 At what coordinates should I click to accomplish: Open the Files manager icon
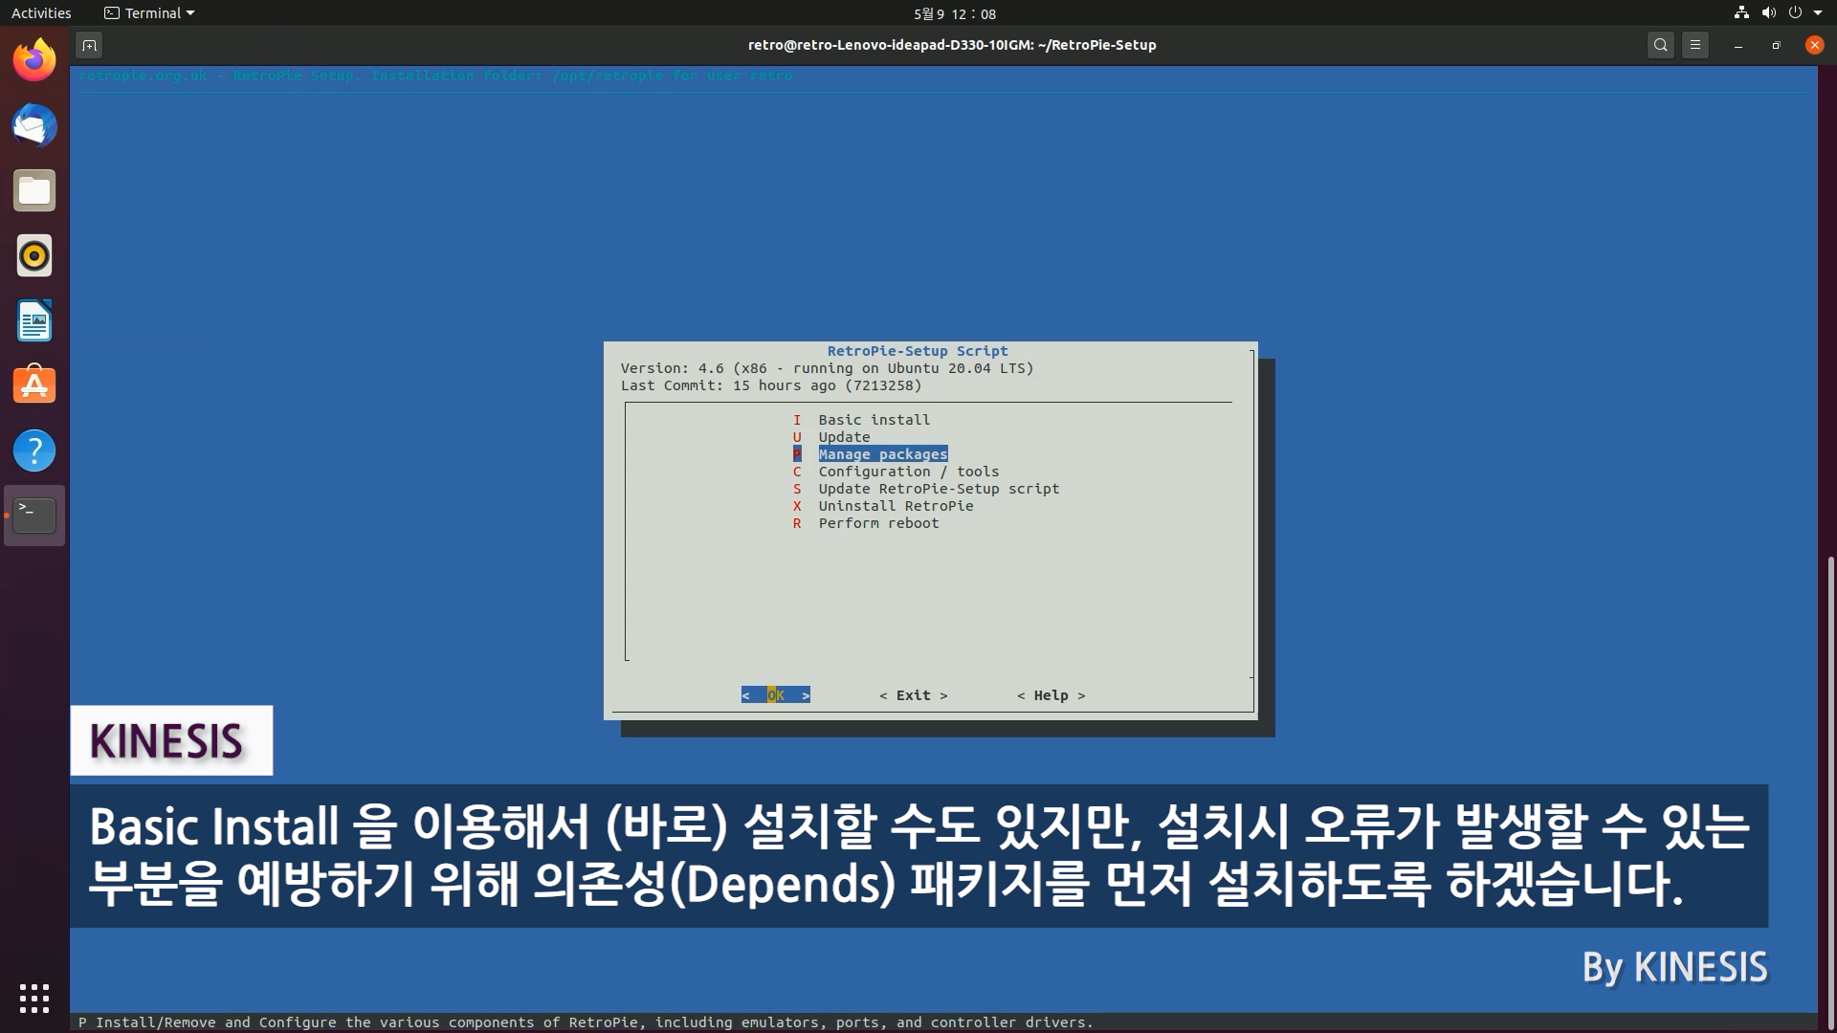[34, 191]
